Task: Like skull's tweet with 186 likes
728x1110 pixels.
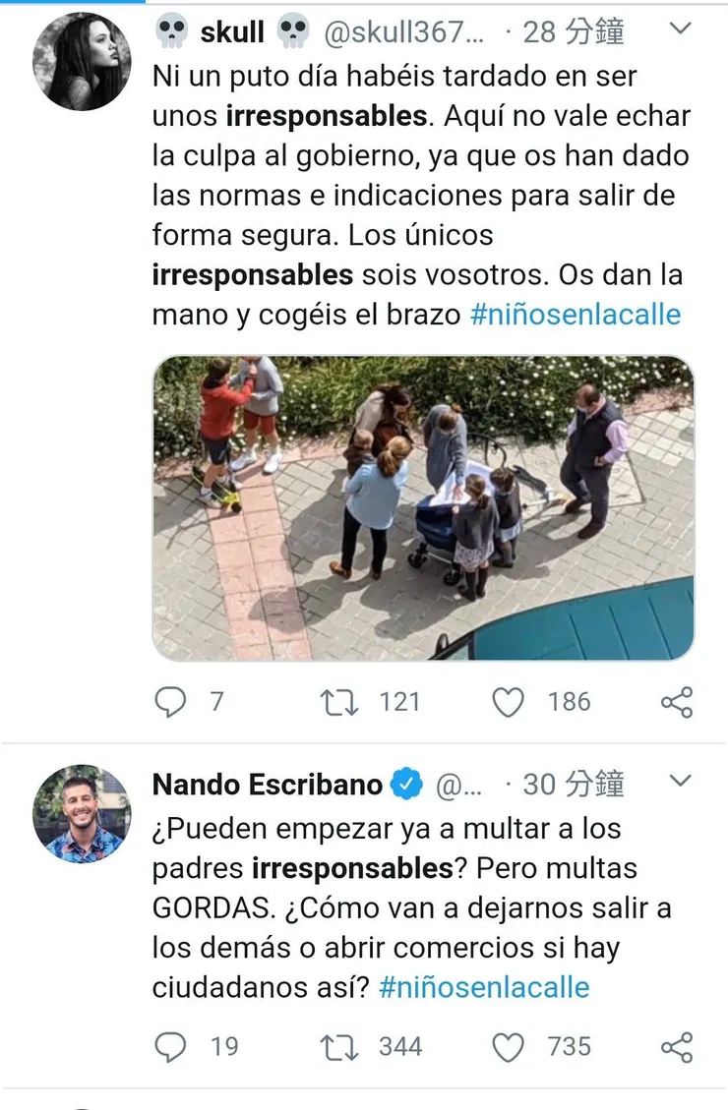Action: coord(508,702)
